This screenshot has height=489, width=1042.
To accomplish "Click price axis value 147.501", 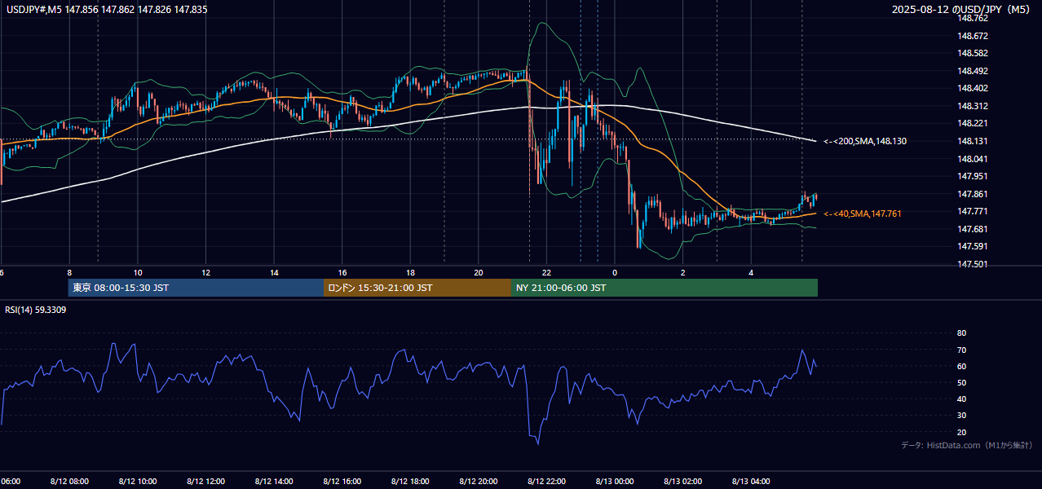I will point(973,264).
